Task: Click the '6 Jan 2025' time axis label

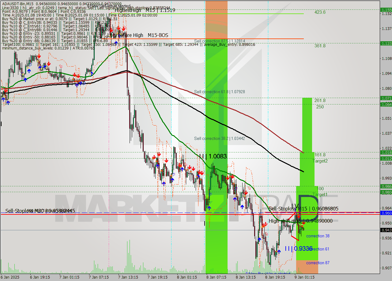Action: 10,277
